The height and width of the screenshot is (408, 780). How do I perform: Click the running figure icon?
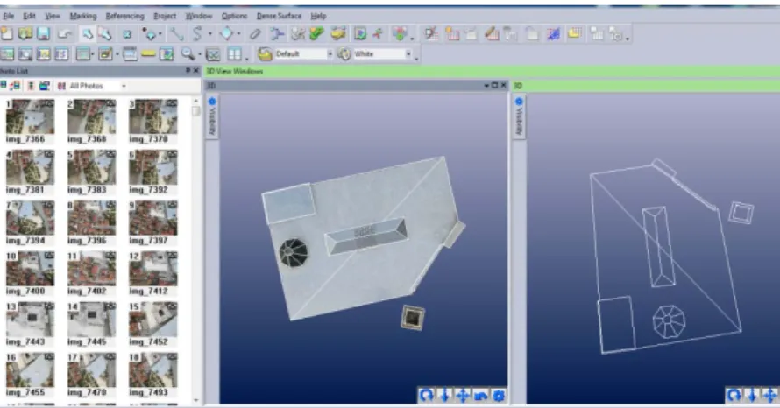pyautogui.click(x=379, y=34)
